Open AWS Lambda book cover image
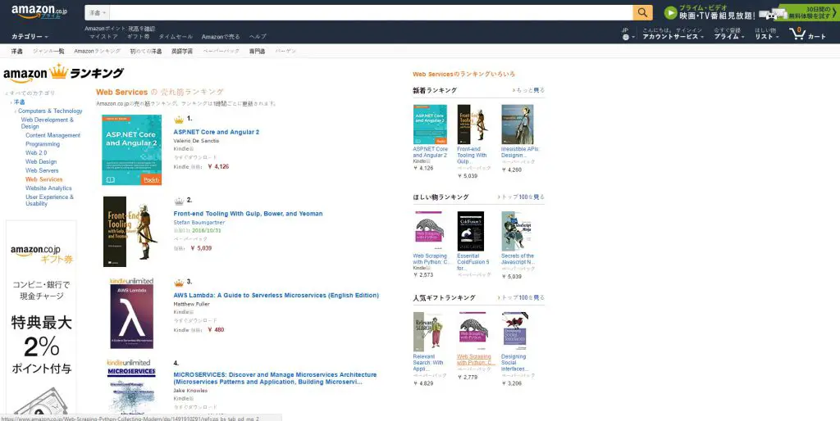The height and width of the screenshot is (421, 840). tap(131, 313)
